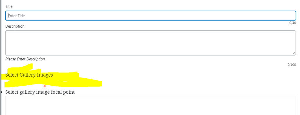Screen dimensions: 300x115
Task: Click the 0/40 title character counter
Action: [x=293, y=23]
